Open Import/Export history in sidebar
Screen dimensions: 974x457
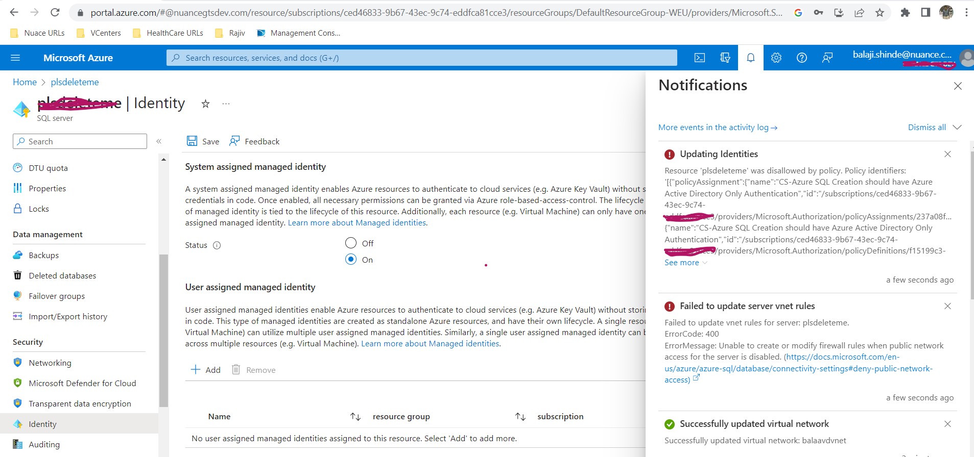point(68,316)
